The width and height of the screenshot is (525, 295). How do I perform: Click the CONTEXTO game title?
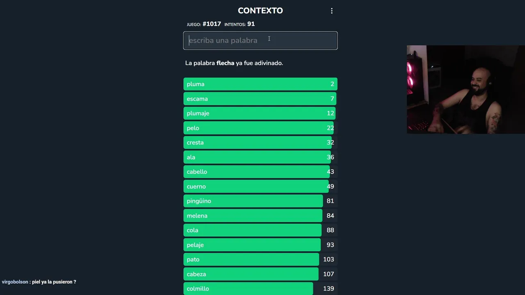click(x=260, y=11)
